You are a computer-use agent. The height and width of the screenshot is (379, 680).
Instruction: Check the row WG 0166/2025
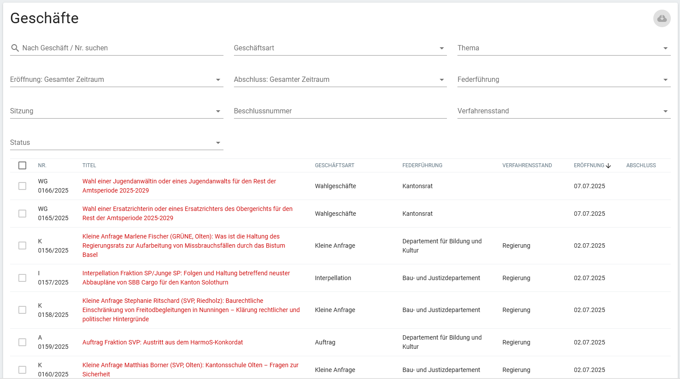[x=22, y=186]
